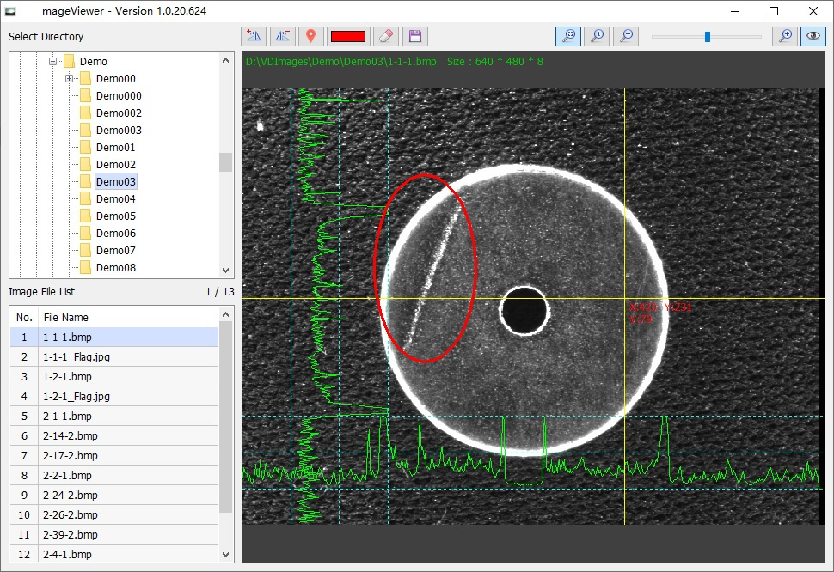Select file 1-1-1_Flag.jpg in list
834x572 pixels.
coord(76,357)
